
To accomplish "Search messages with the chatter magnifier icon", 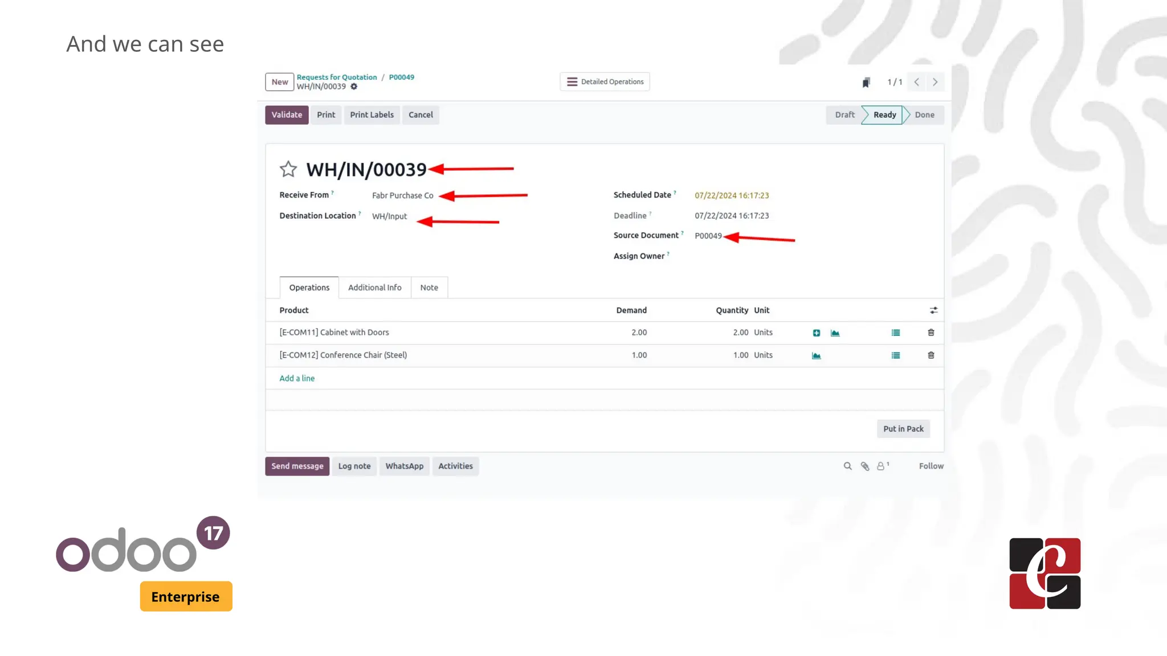I will (847, 466).
